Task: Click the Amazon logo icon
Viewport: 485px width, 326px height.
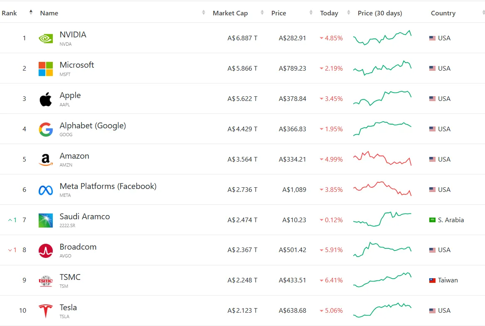Action: (46, 160)
